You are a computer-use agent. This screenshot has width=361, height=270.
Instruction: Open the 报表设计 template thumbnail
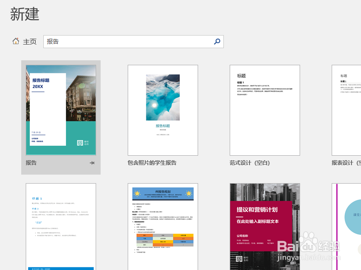(346, 110)
